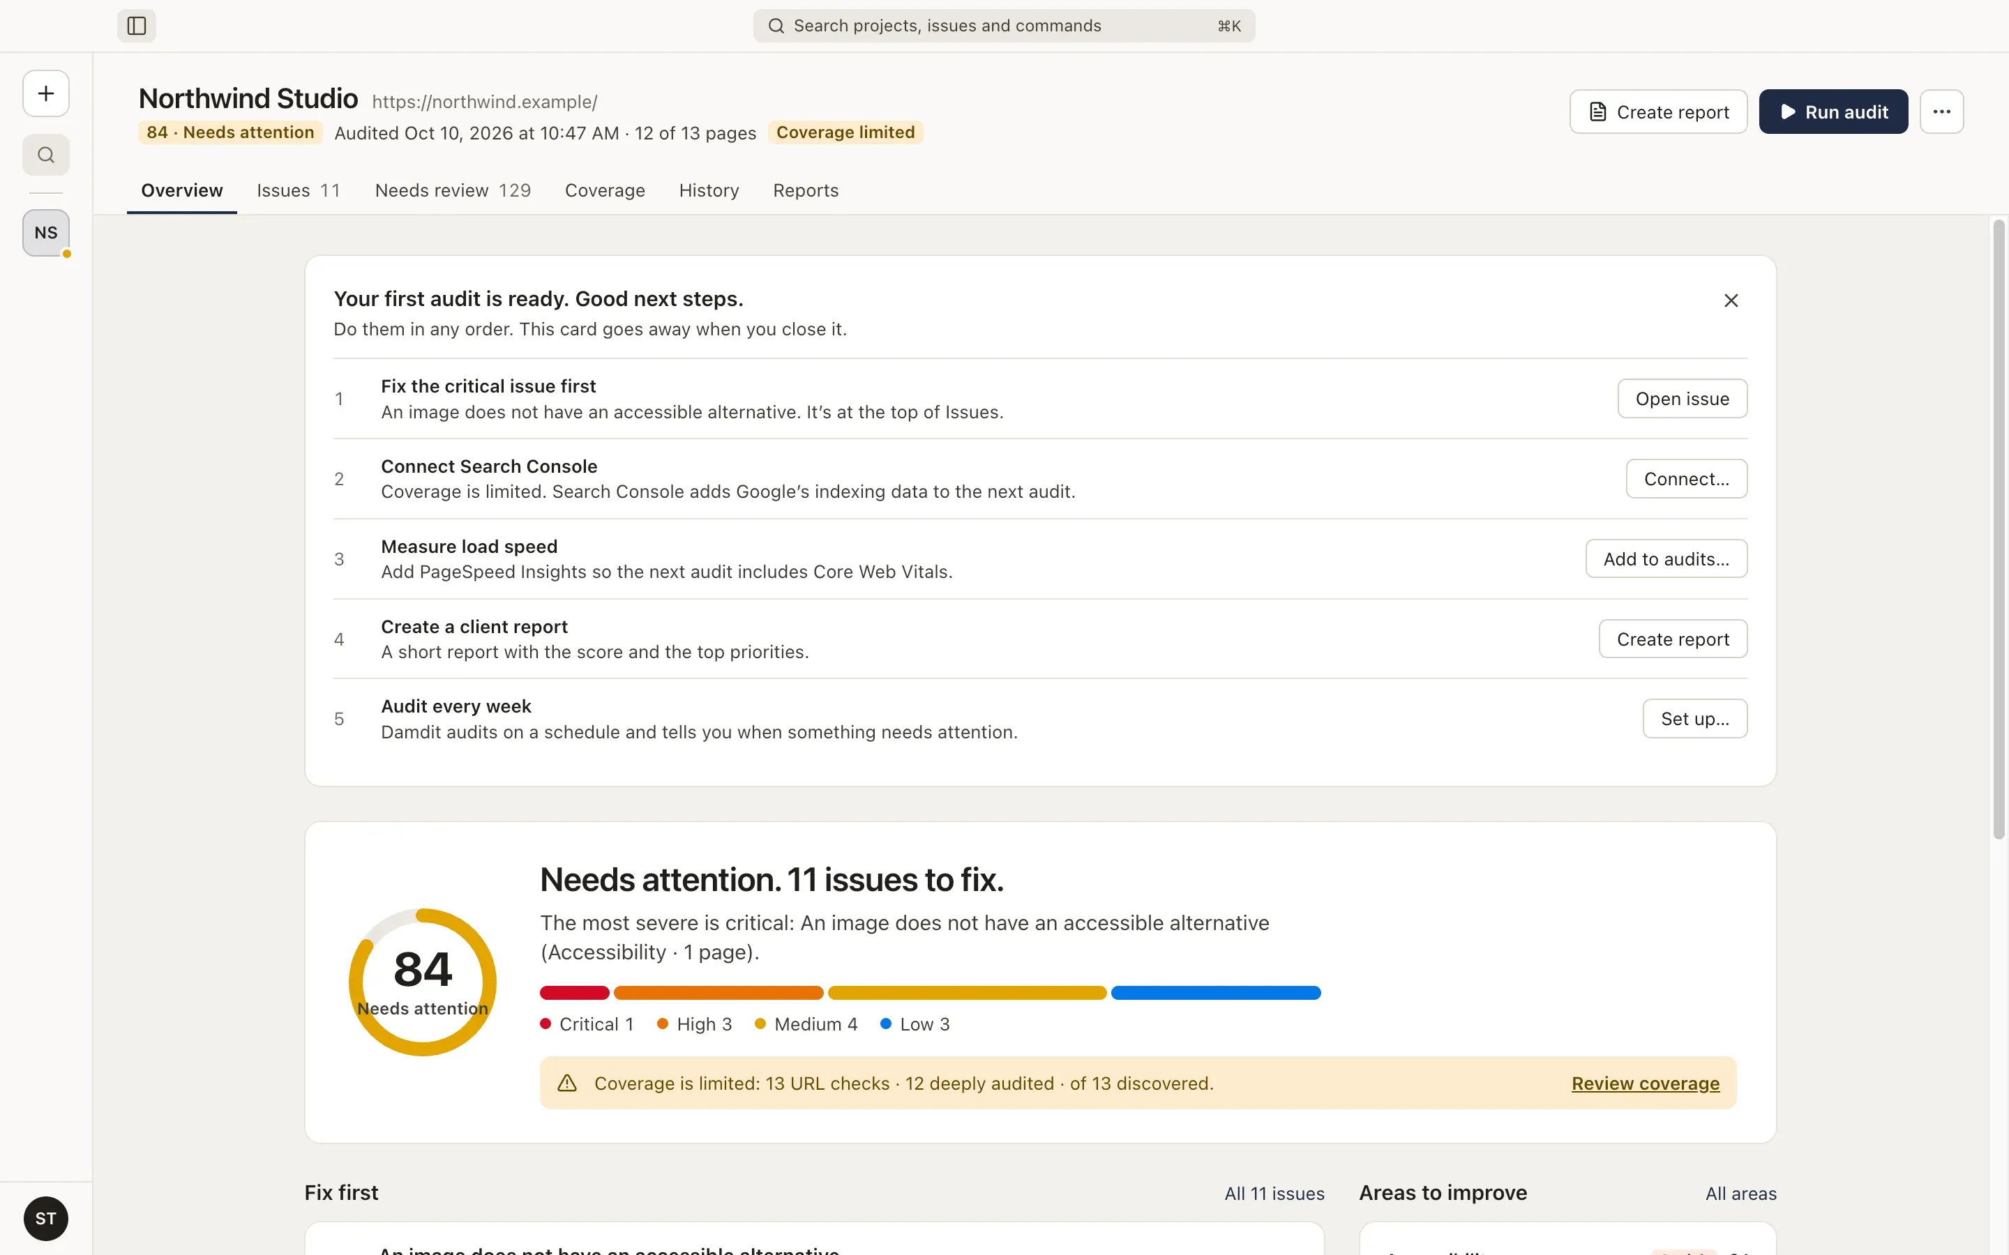Click the red Critical severity bar segment
Image resolution: width=2009 pixels, height=1255 pixels.
click(x=575, y=993)
